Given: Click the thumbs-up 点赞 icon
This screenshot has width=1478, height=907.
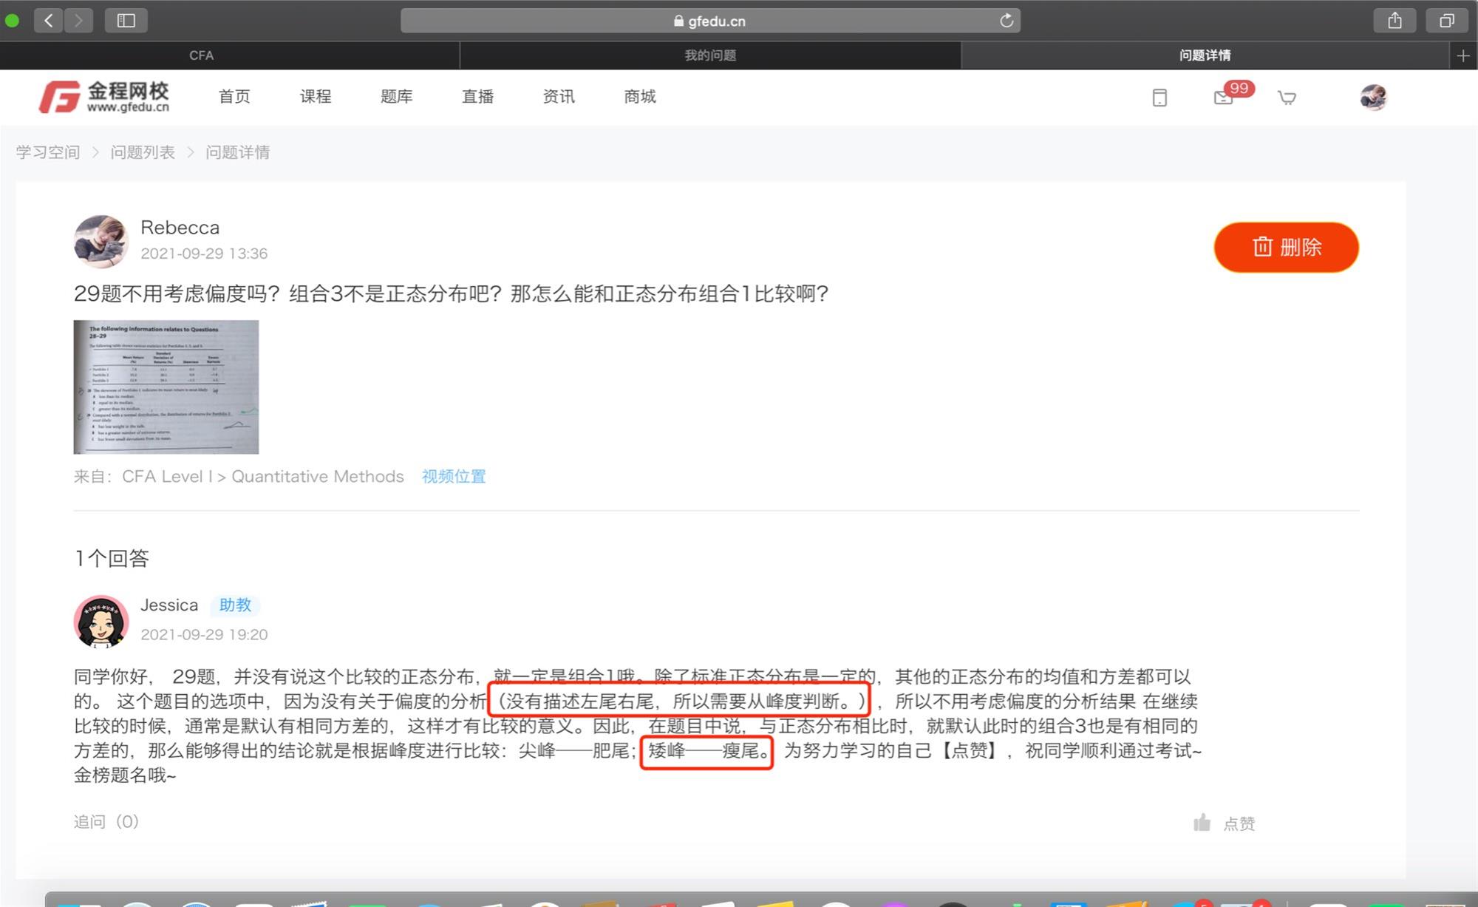Looking at the screenshot, I should tap(1202, 823).
